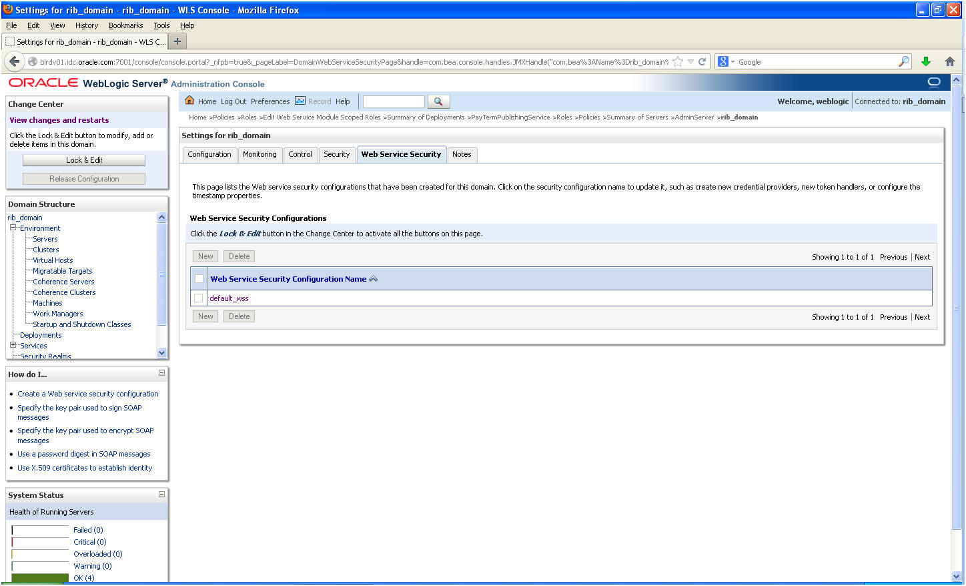The height and width of the screenshot is (586, 966).
Task: Run the console search magnifier button
Action: coord(438,101)
